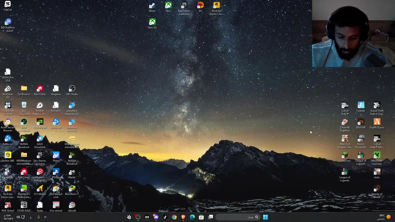Select the Fortnite desktop shortcut
The image size is (395, 222).
click(361, 107)
